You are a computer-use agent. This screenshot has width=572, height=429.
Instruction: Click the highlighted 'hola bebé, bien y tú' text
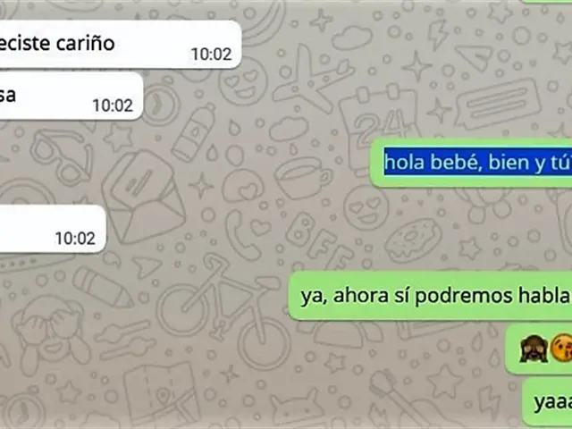(x=478, y=162)
